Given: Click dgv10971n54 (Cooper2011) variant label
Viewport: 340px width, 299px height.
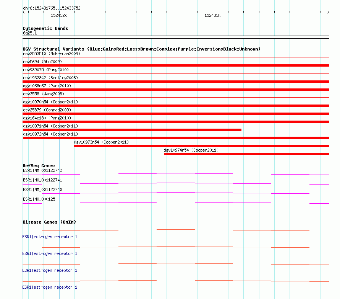Looking at the screenshot, I should (50, 126).
